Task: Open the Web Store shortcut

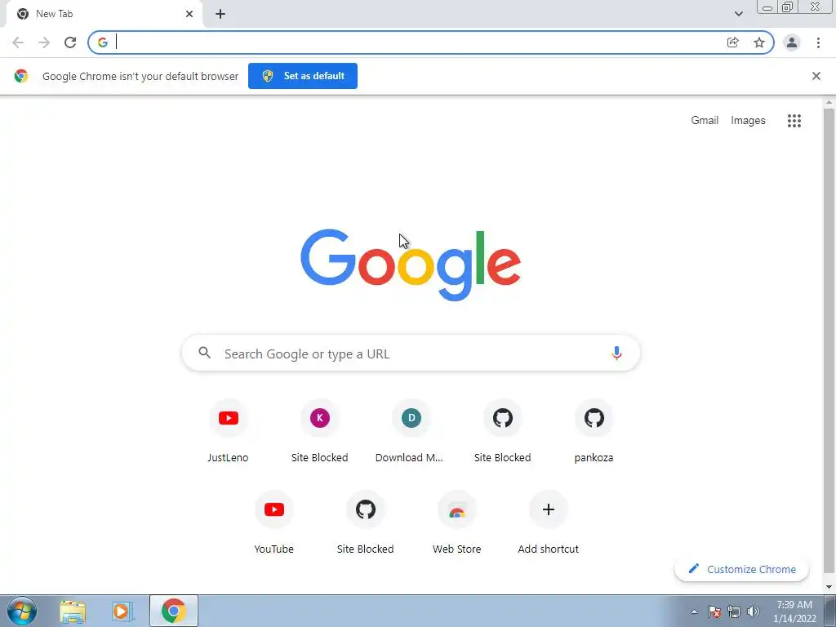Action: click(457, 524)
